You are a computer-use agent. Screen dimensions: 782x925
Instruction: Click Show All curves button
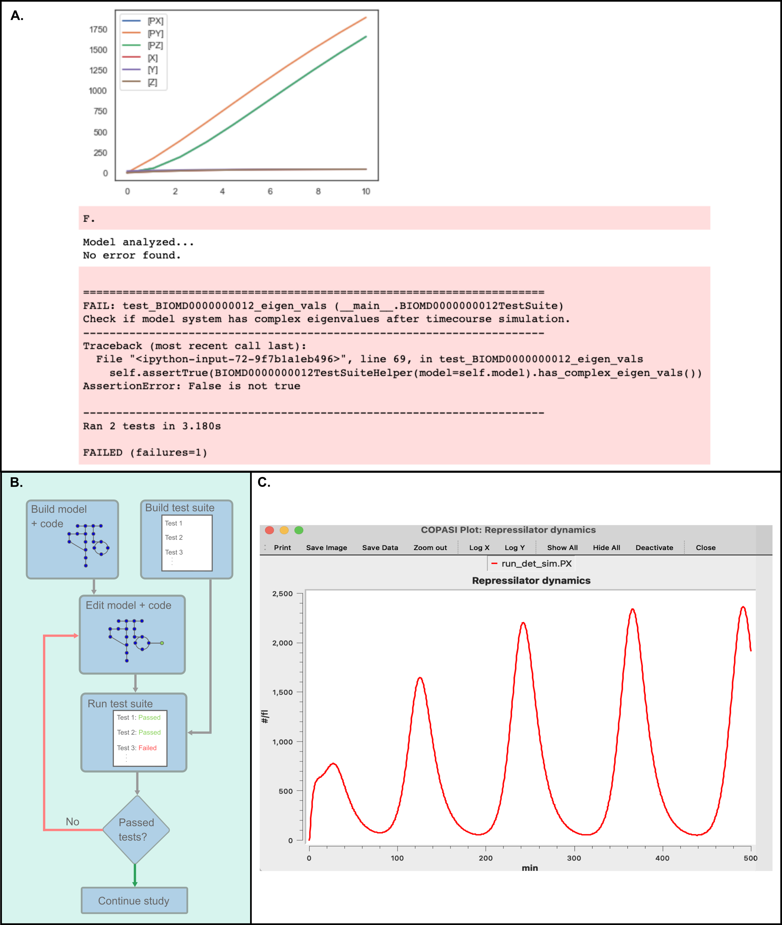(x=562, y=547)
